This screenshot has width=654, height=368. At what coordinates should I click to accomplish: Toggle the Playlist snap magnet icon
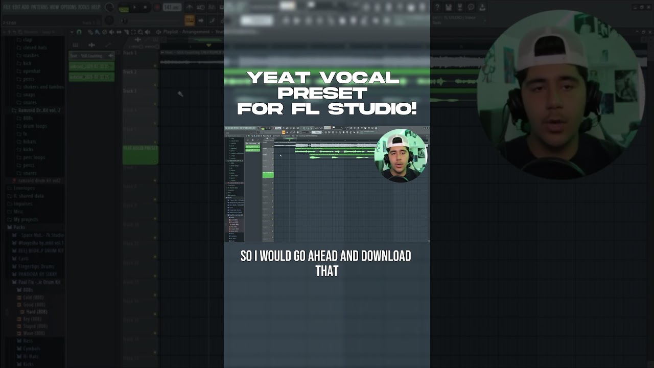pyautogui.click(x=79, y=32)
